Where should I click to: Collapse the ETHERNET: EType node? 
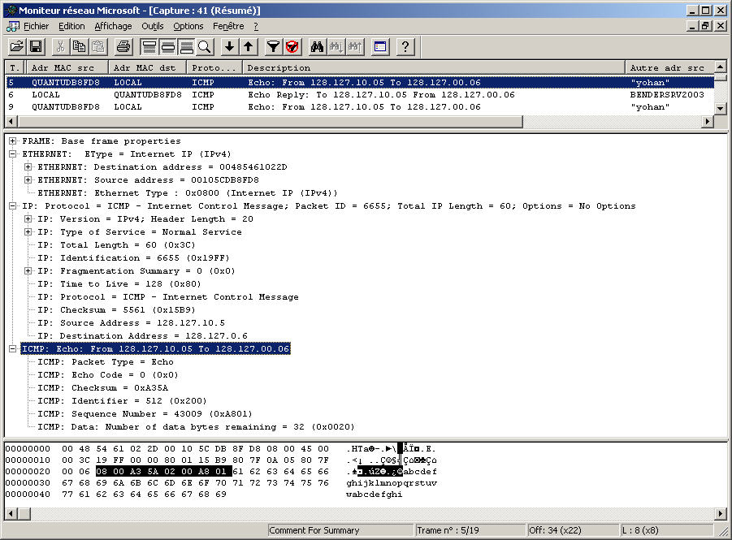13,154
